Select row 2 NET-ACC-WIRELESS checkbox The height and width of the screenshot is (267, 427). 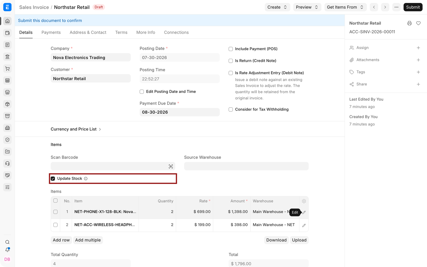click(56, 225)
